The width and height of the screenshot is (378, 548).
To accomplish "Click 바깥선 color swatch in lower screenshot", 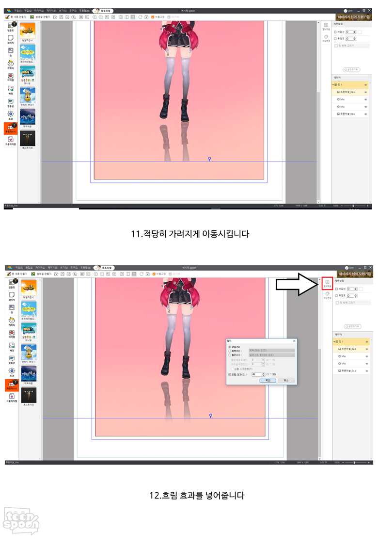I will click(361, 289).
